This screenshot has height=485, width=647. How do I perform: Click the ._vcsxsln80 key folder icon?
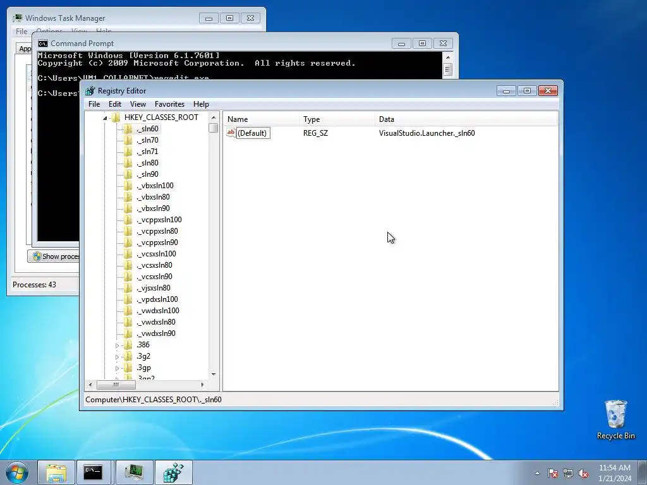click(128, 265)
